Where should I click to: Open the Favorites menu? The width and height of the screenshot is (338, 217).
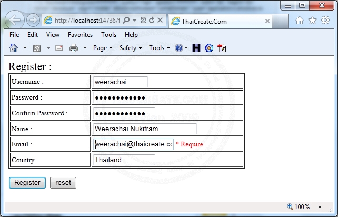80,35
